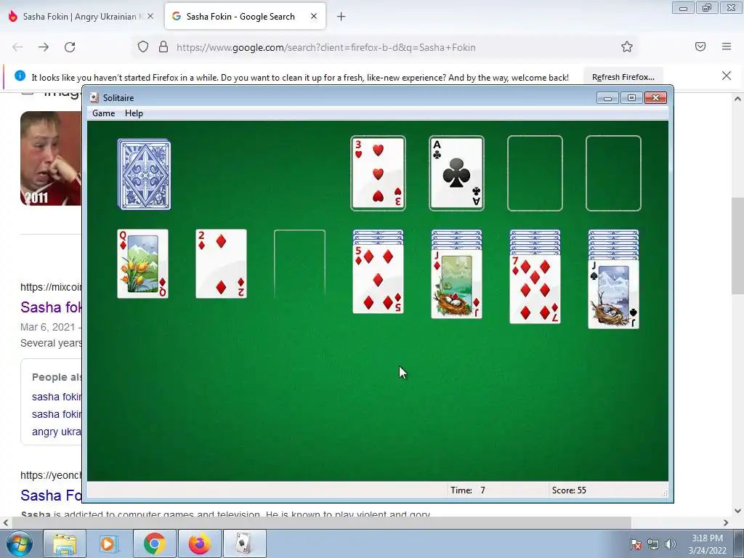Open a new Firefox tab
This screenshot has height=558, width=744.
click(341, 17)
